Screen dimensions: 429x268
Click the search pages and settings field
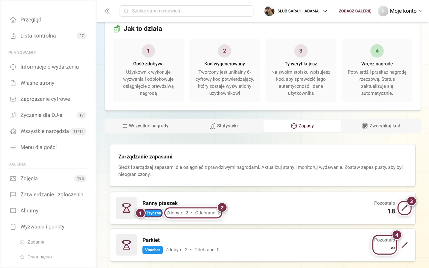pyautogui.click(x=186, y=11)
